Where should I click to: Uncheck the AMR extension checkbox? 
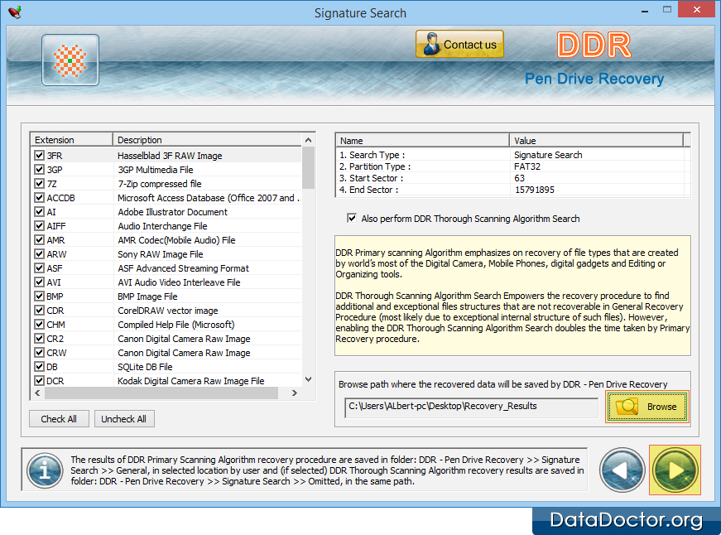pyautogui.click(x=39, y=240)
